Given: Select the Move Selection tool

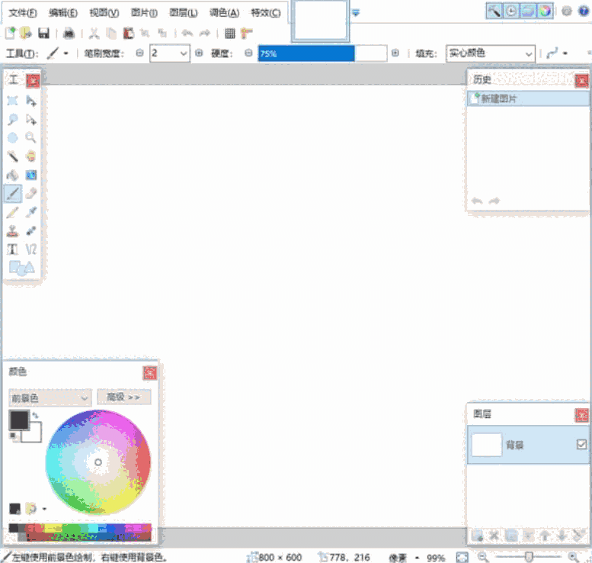Looking at the screenshot, I should pos(31,119).
